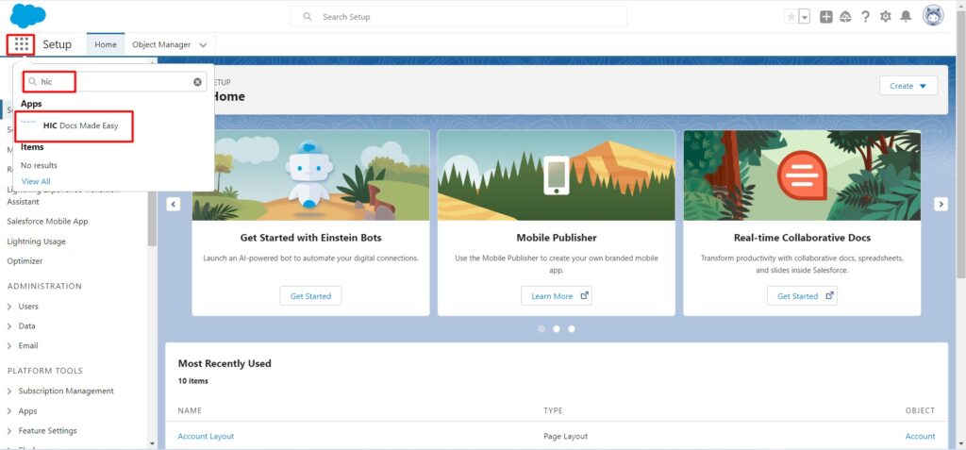Click the Page Layout type cell
966x450 pixels.
[x=566, y=437]
